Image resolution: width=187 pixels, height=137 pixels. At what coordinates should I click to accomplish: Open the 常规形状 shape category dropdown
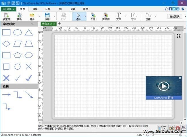[32, 24]
